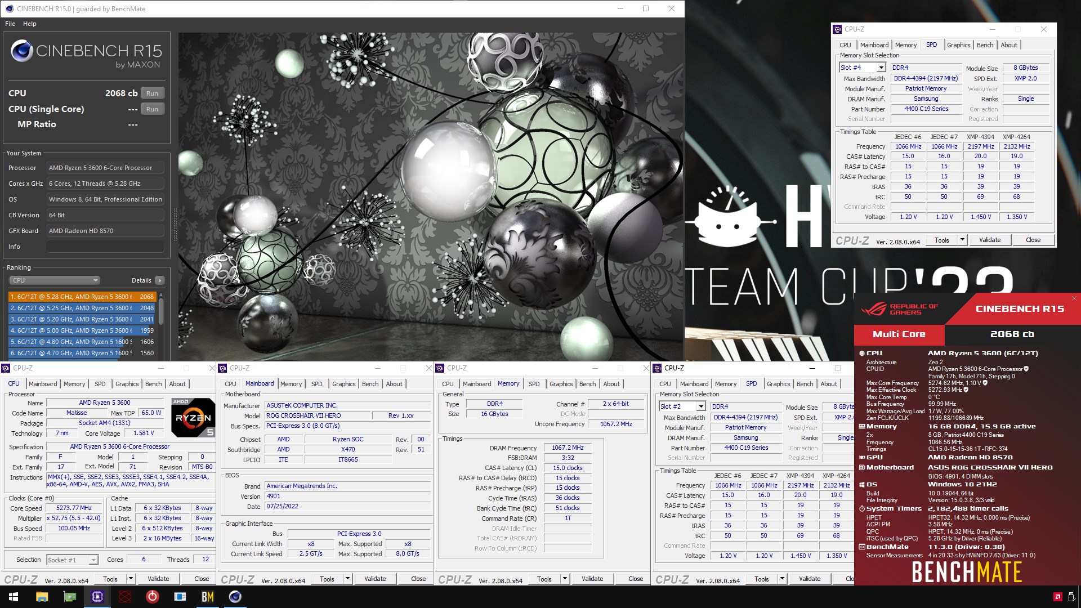Switch to BenchMate via BM taskbar icon
Screen dimensions: 1081x608
point(208,597)
